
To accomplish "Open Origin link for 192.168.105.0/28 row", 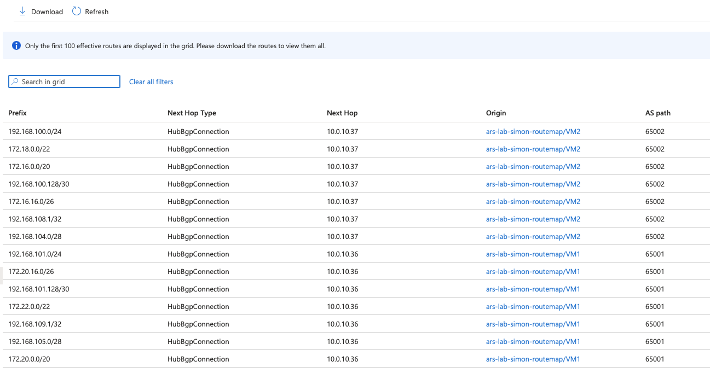I will point(533,341).
